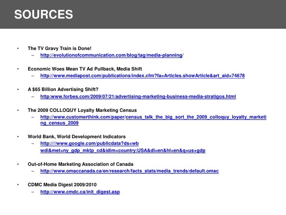286x215 pixels.
Task: Select 'The TV Gravy Train is Done!' text
Action: [x=59, y=48]
